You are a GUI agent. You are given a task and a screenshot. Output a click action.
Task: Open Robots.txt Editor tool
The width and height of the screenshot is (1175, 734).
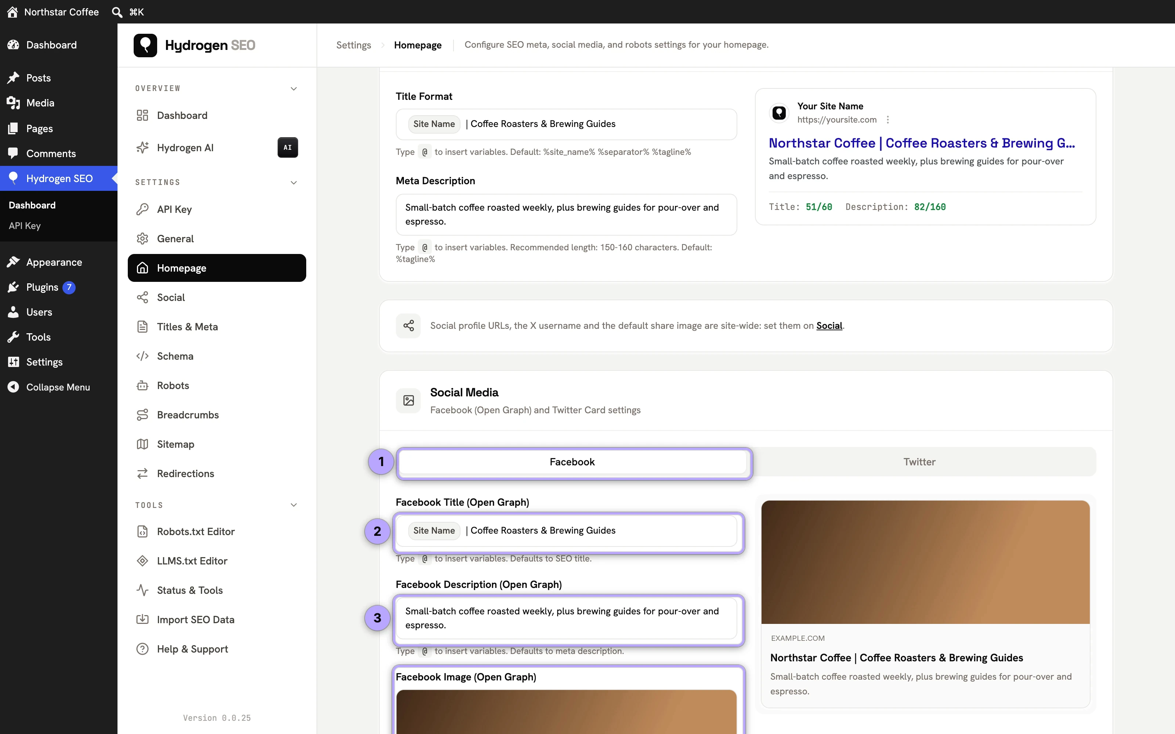click(217, 531)
